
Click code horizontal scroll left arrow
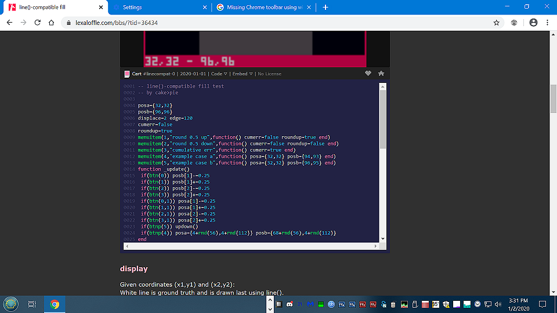127,246
